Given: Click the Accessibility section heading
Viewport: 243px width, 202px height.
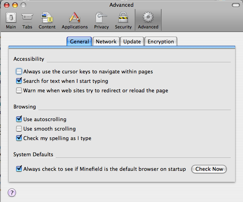Looking at the screenshot, I should (29, 59).
